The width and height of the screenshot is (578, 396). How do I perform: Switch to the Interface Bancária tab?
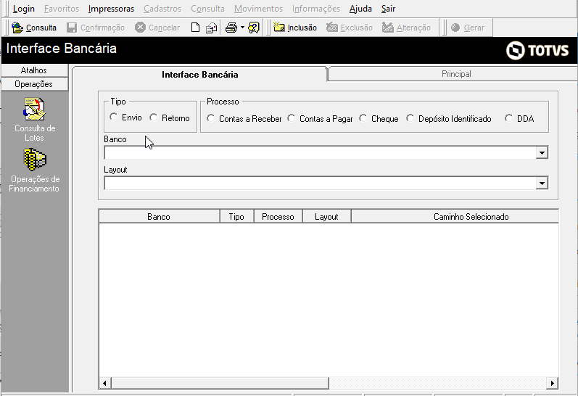[x=199, y=75]
